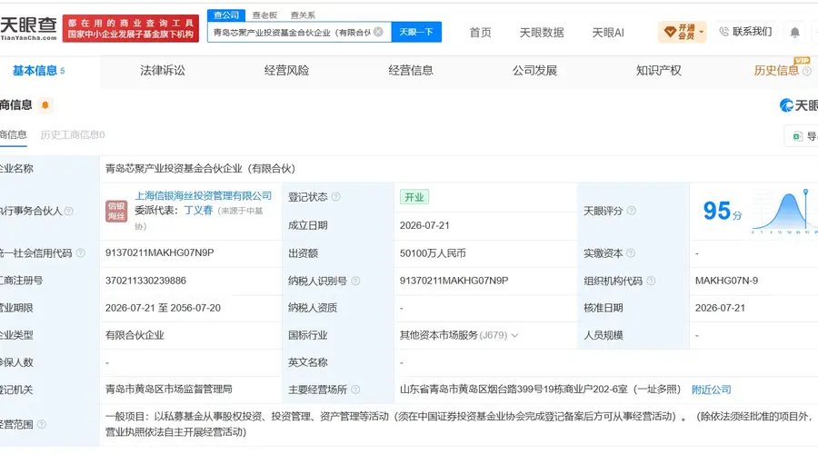Click the 开业 status badge
The image size is (818, 454).
click(x=414, y=197)
